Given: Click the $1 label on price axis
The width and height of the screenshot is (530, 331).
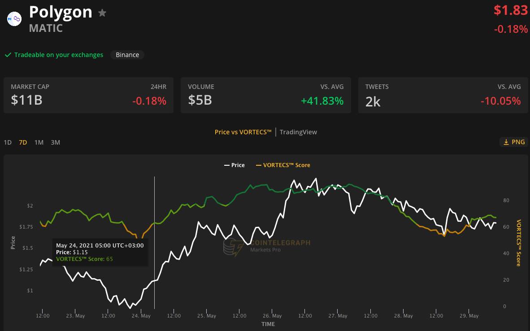Looking at the screenshot, I should pyautogui.click(x=30, y=291).
